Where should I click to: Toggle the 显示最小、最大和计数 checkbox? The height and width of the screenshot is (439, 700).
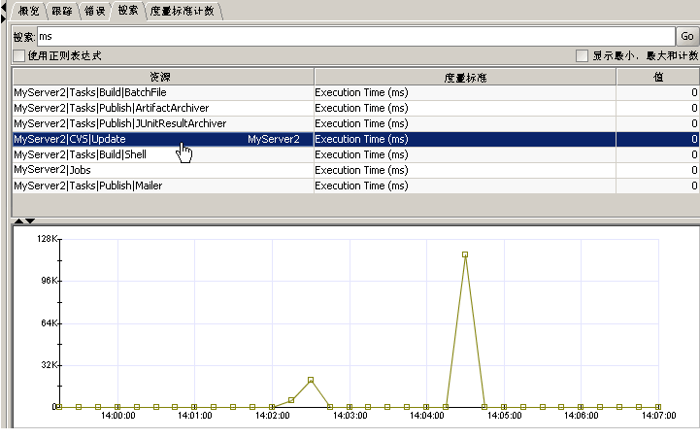[x=583, y=55]
